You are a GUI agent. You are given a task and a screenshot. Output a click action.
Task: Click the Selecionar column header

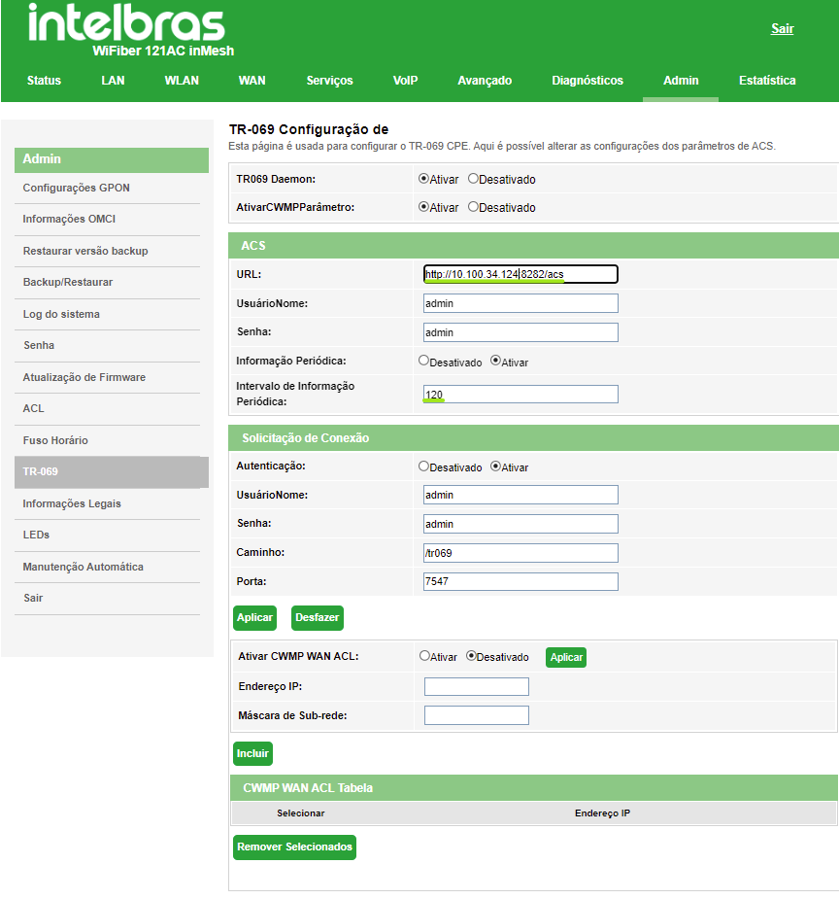[x=301, y=813]
